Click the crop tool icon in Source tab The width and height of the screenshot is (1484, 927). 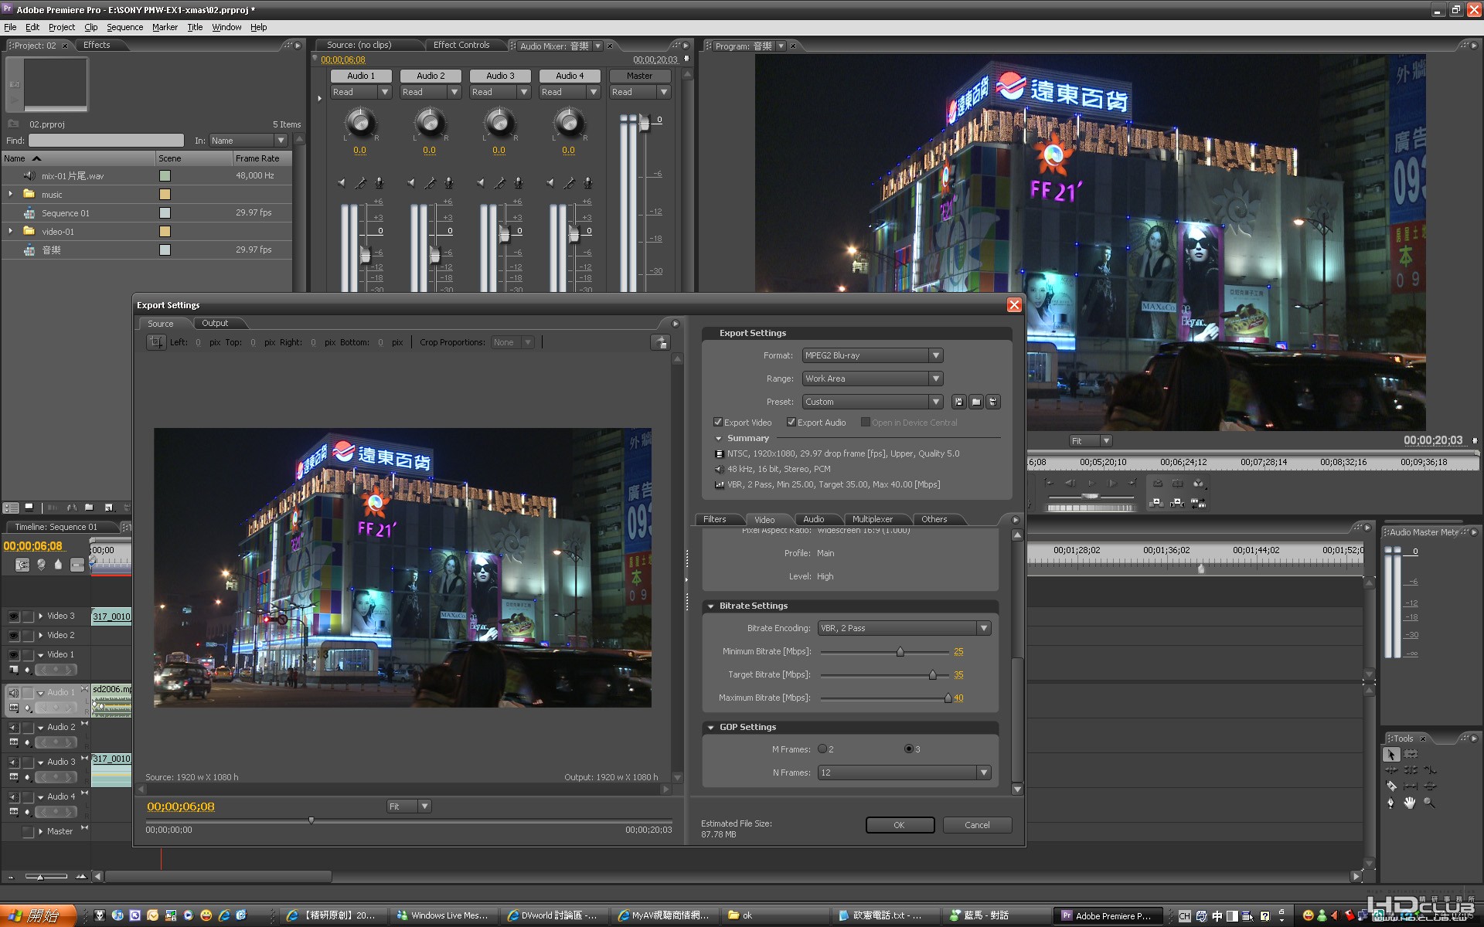(156, 342)
